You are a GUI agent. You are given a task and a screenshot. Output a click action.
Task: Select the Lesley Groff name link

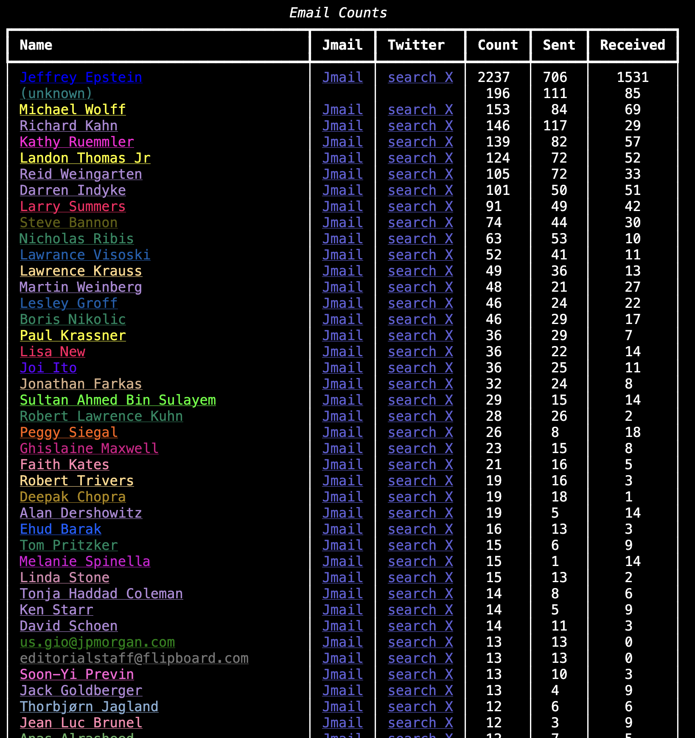(x=69, y=303)
